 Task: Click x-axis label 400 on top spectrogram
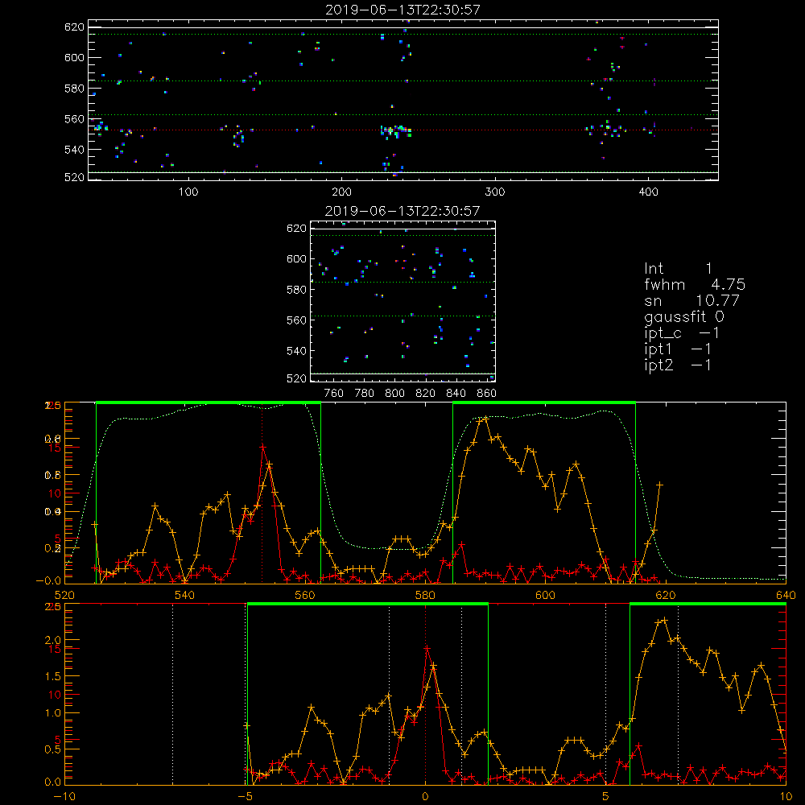[648, 192]
